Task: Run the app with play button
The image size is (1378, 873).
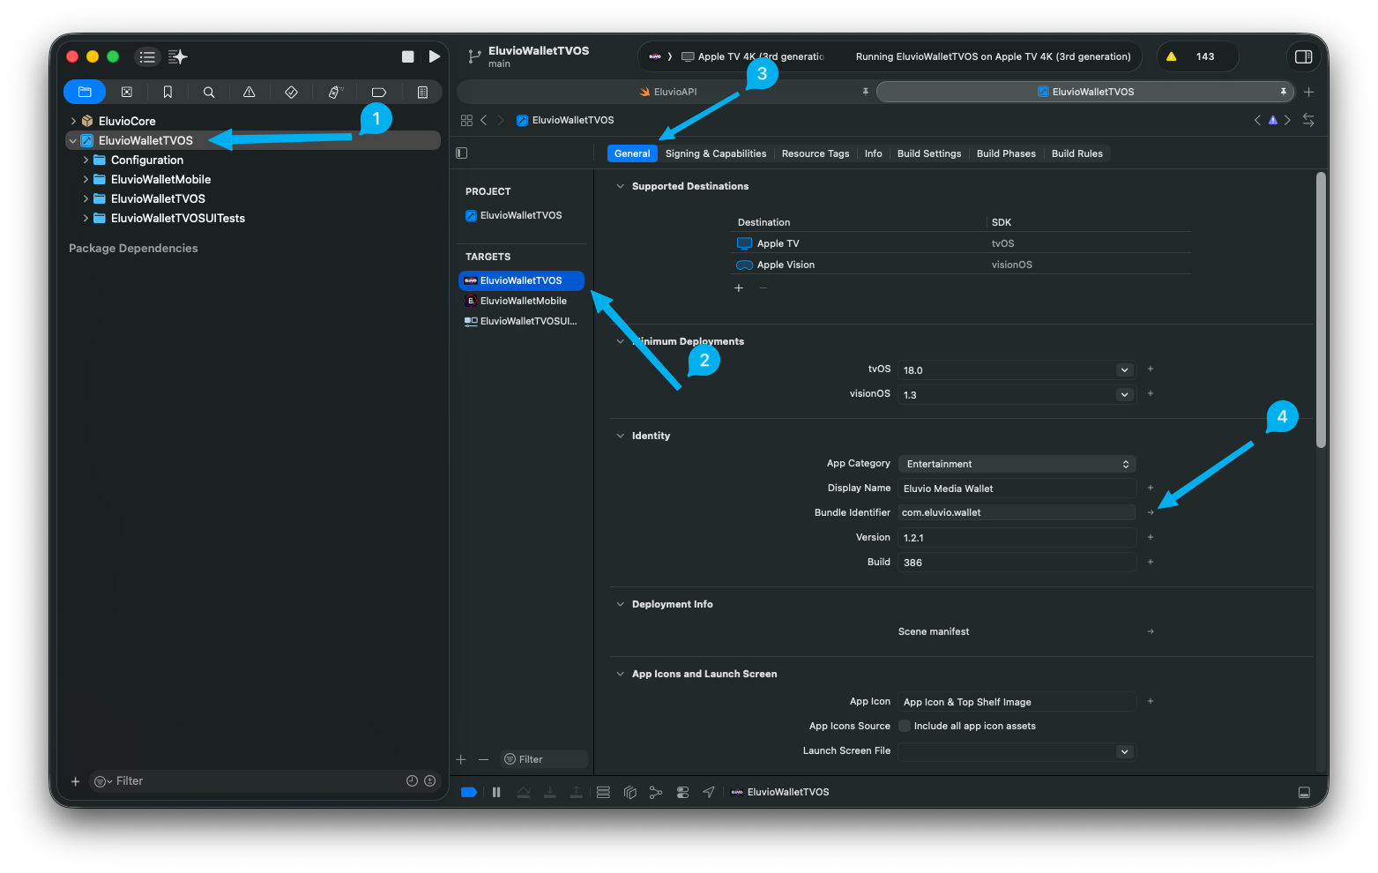Action: coord(435,56)
